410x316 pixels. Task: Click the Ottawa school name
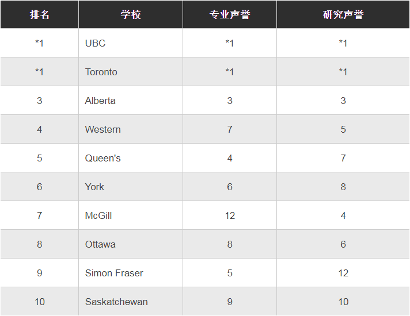click(100, 244)
